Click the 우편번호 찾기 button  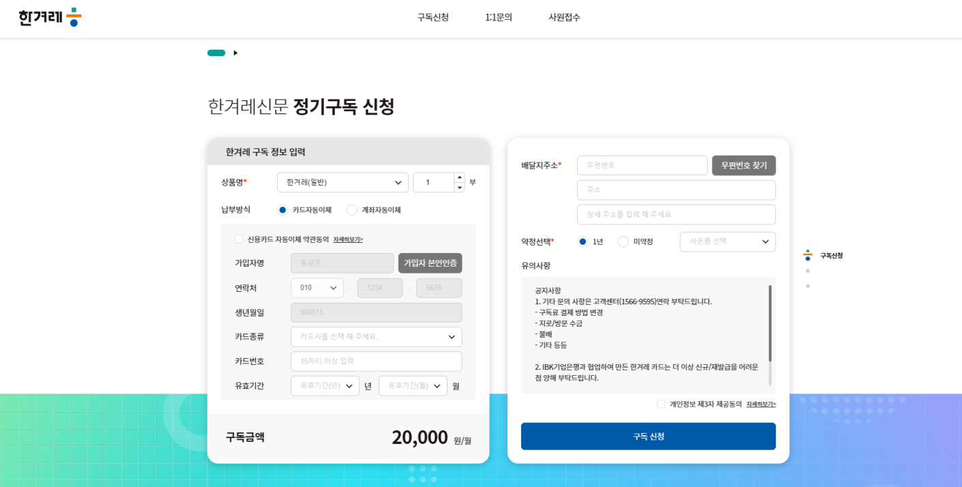point(744,166)
